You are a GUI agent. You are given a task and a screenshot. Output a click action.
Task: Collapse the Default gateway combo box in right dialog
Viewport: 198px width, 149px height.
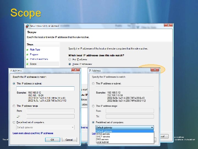(x=125, y=127)
